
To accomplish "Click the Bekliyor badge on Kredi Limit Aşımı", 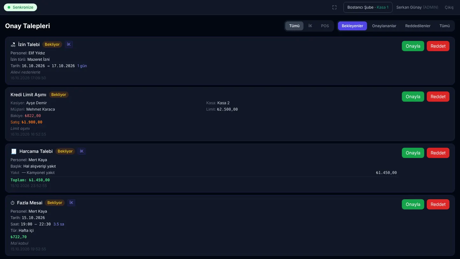I will click(x=59, y=95).
